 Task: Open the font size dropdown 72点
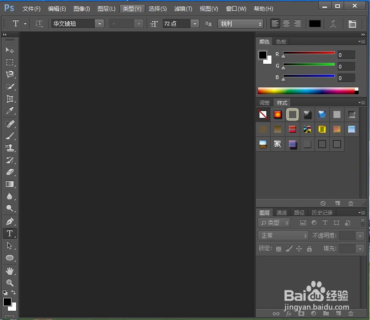click(195, 24)
